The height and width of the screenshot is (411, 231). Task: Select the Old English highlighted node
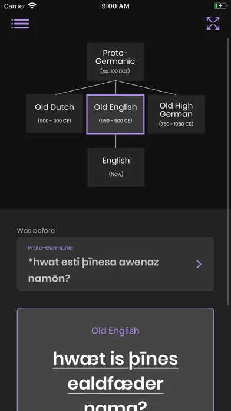[x=115, y=115]
